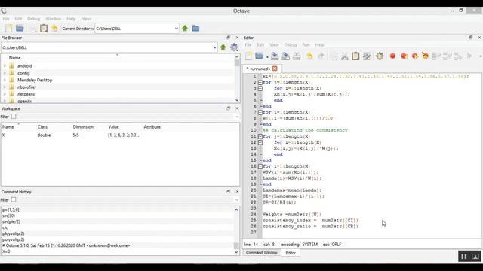Create a new script from the main toolbar

8,29
